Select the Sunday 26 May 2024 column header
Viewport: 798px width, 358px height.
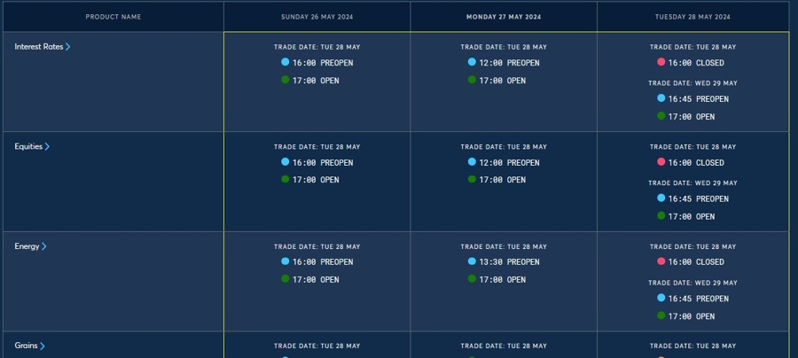click(x=317, y=17)
